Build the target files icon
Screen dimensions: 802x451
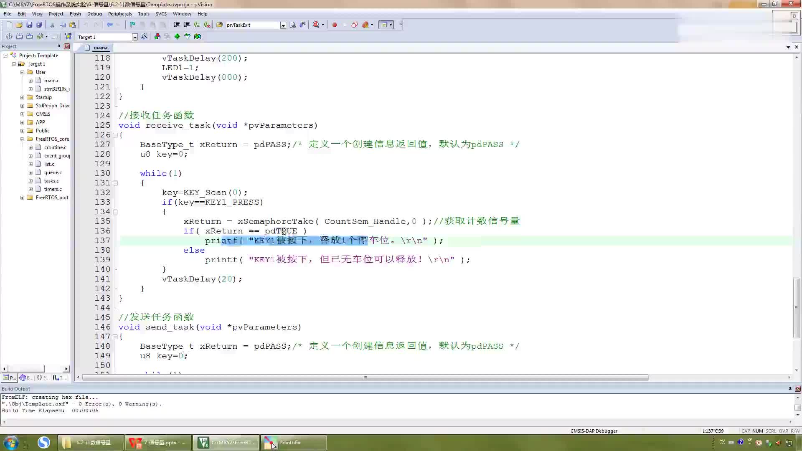pos(19,37)
